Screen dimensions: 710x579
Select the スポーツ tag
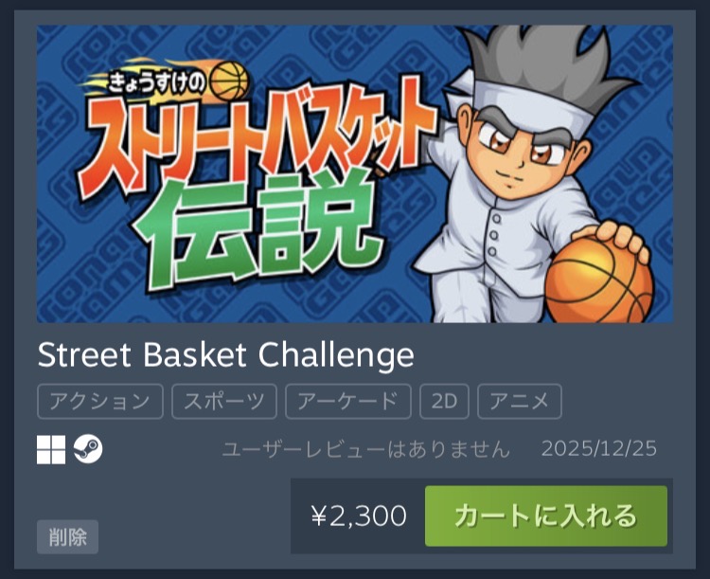click(x=224, y=401)
